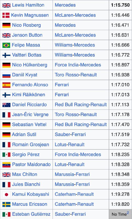Follow the Valtteri Bottas link
The width and height of the screenshot is (132, 219).
point(27,55)
